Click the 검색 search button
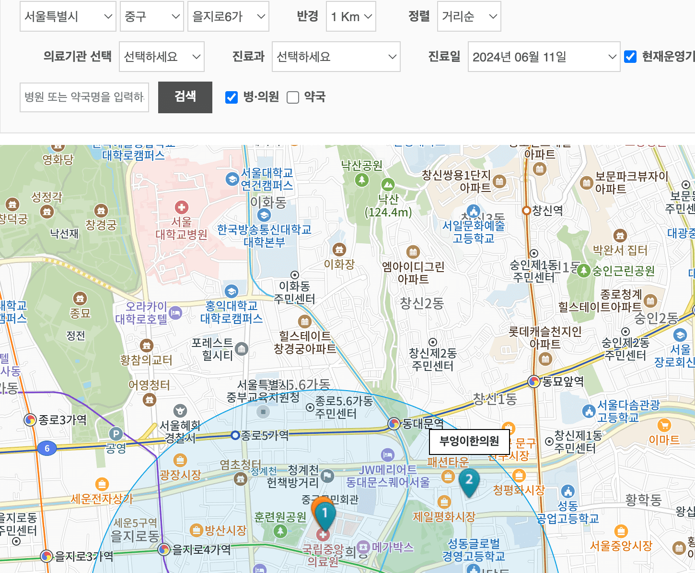695x573 pixels. [185, 97]
